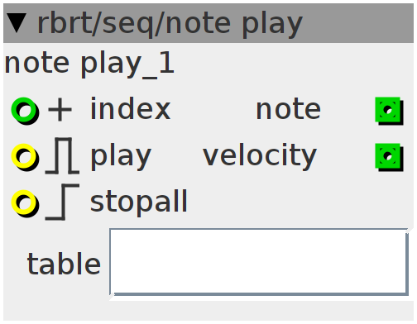Click the empty gray area below the table field
Viewport: 417px width, 324px height.
pyautogui.click(x=208, y=311)
